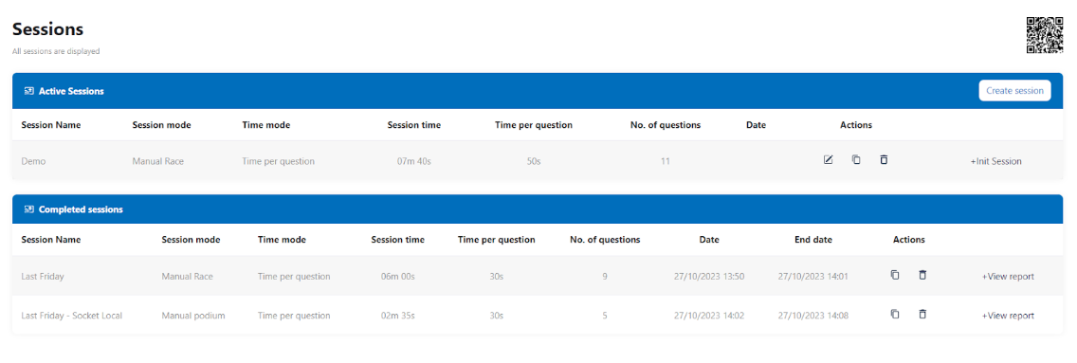View report for Last Friday - Socket Local
1077x363 pixels.
coord(1008,316)
